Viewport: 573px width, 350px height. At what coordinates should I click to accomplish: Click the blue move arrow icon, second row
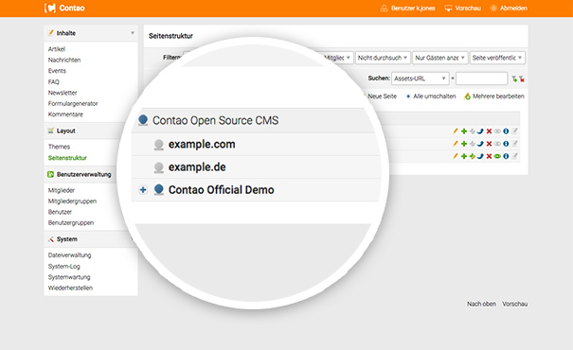pyautogui.click(x=480, y=144)
